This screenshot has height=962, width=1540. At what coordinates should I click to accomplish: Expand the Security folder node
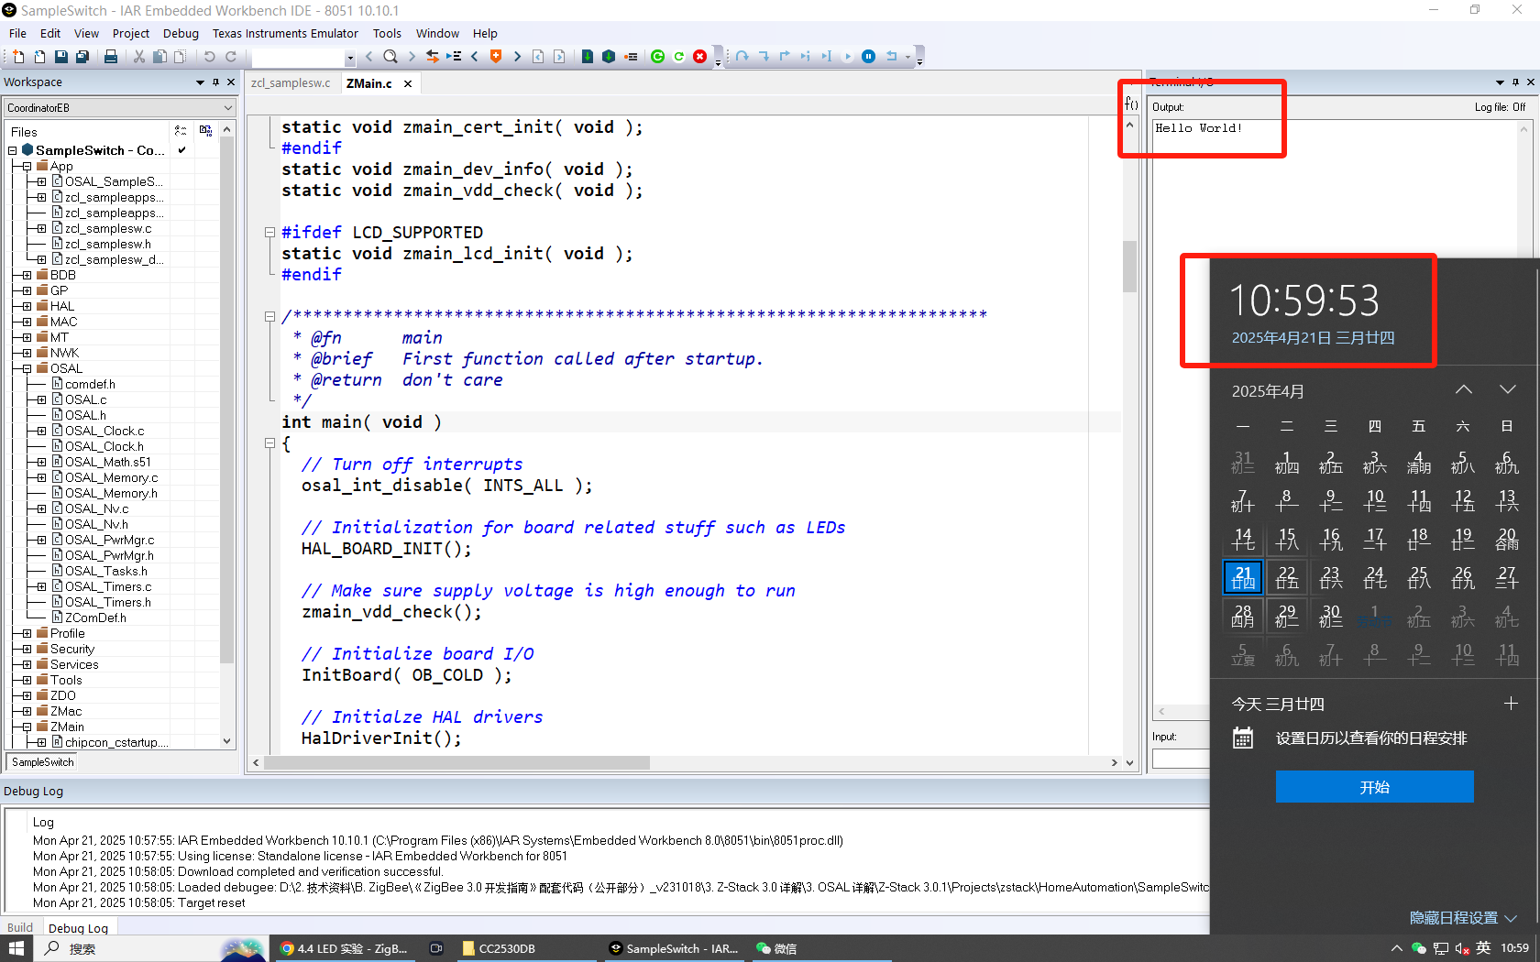click(x=27, y=649)
